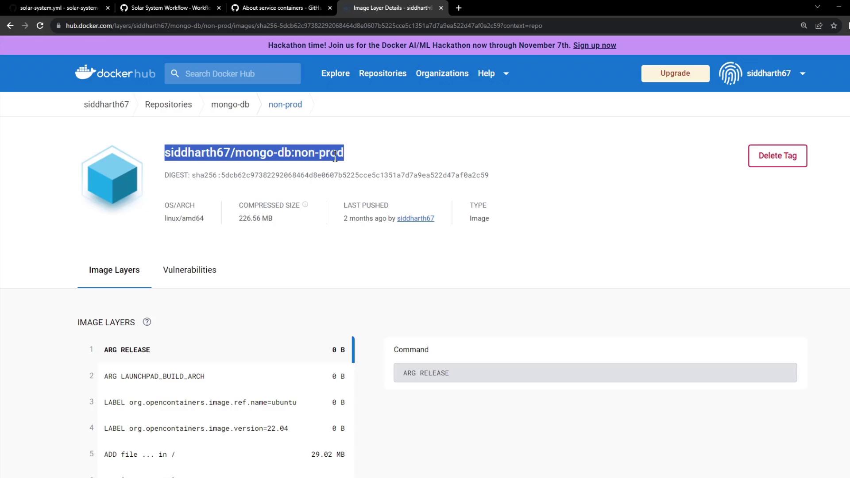Image resolution: width=850 pixels, height=478 pixels.
Task: Bookmark page with the star icon
Action: [x=834, y=26]
